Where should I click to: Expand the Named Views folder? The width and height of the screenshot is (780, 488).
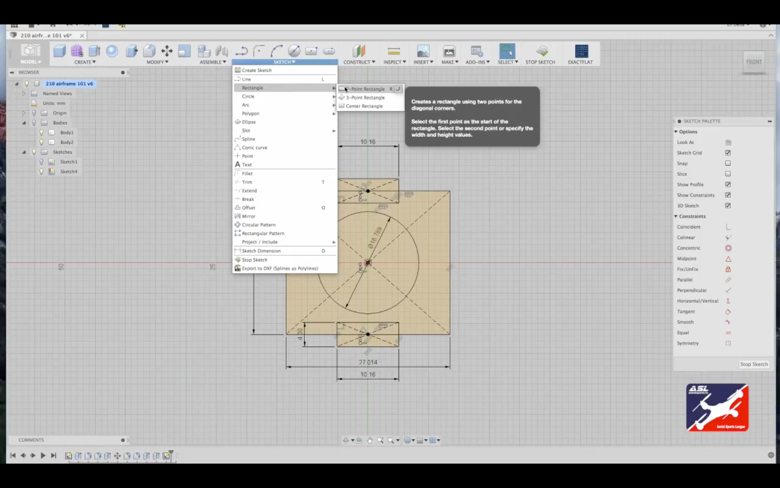coord(23,94)
